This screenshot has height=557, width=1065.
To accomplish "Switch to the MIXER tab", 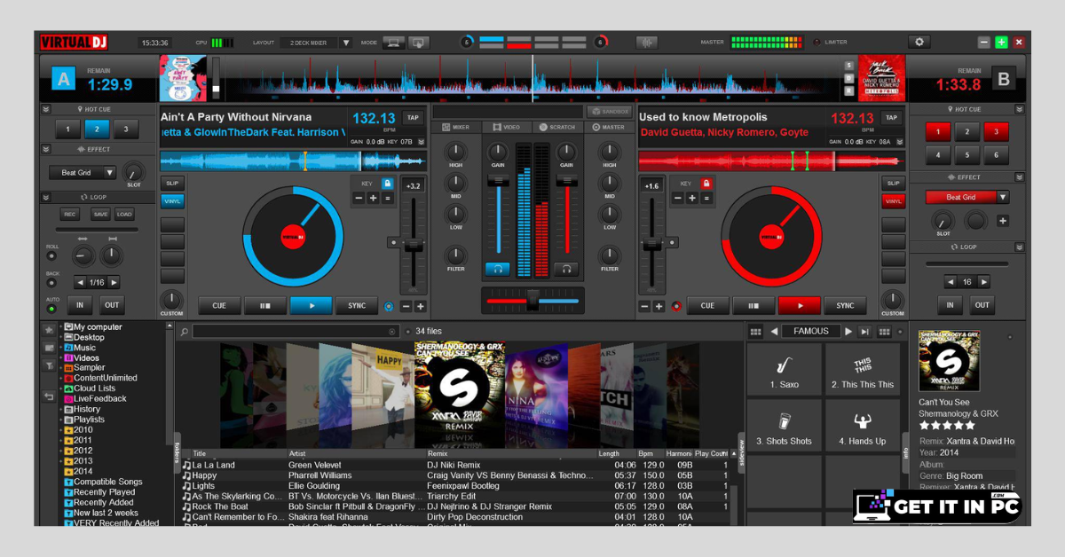I will coord(456,127).
